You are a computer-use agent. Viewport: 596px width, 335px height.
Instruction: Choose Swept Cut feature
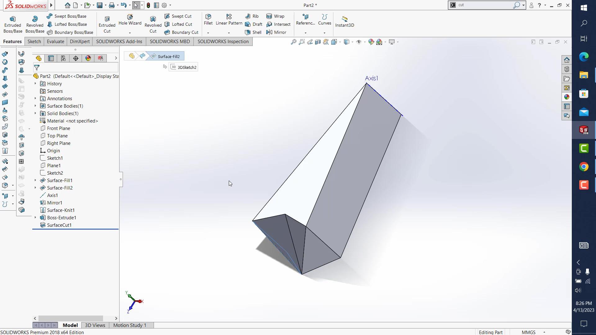click(178, 16)
